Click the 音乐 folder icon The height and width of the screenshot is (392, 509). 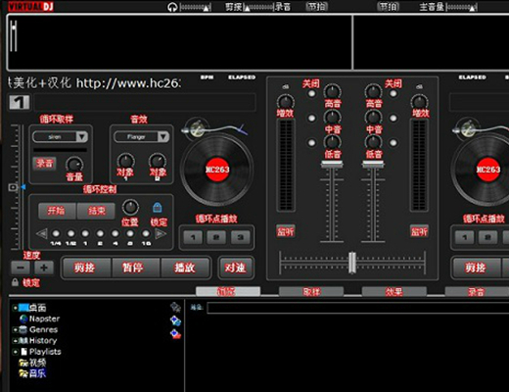click(23, 373)
